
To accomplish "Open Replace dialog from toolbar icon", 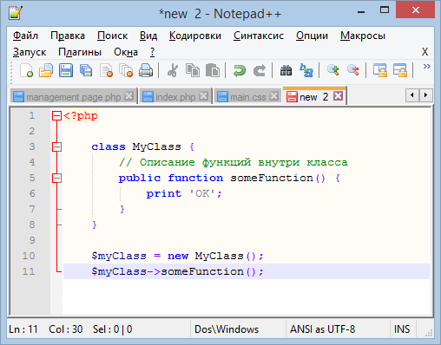I will (x=306, y=70).
